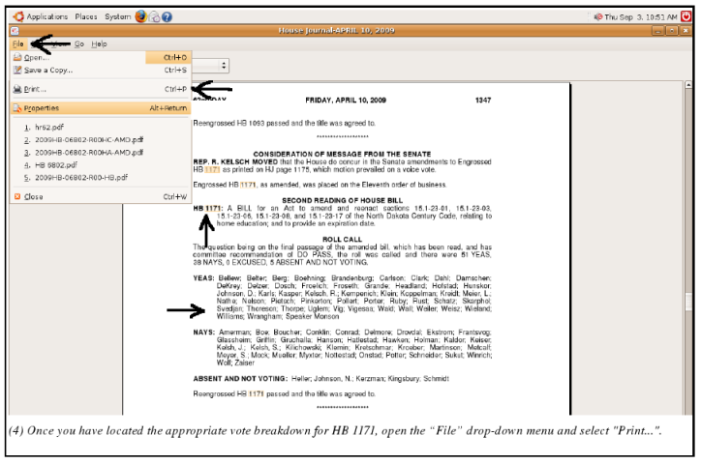Click the mail icon in top panel
The height and width of the screenshot is (464, 701).
pyautogui.click(x=155, y=16)
